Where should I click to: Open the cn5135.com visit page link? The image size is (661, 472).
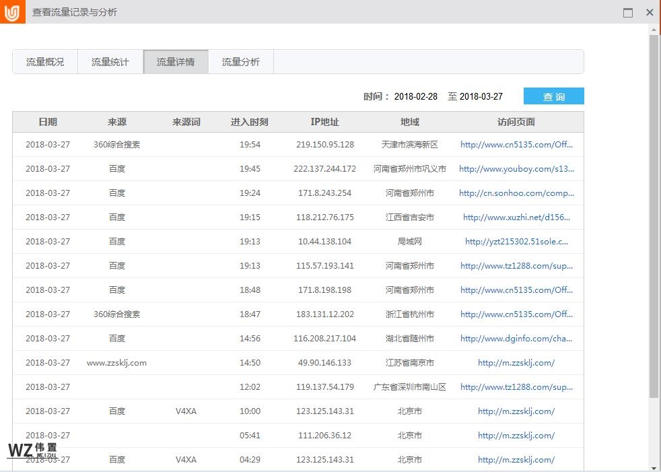(x=516, y=144)
